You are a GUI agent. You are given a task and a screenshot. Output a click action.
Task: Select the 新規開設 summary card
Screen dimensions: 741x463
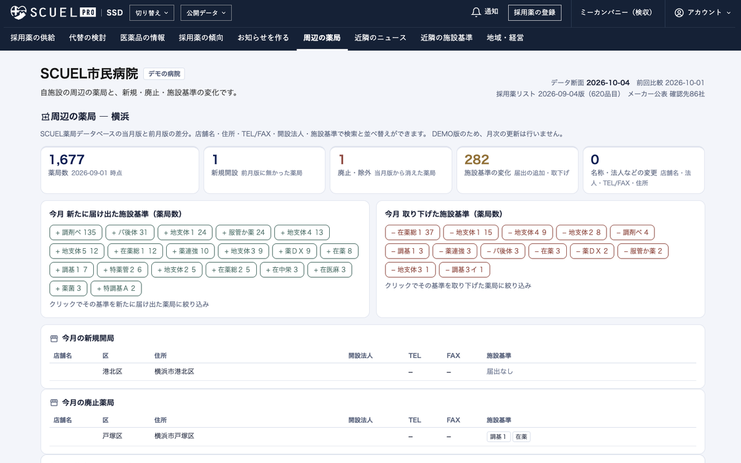(x=264, y=170)
